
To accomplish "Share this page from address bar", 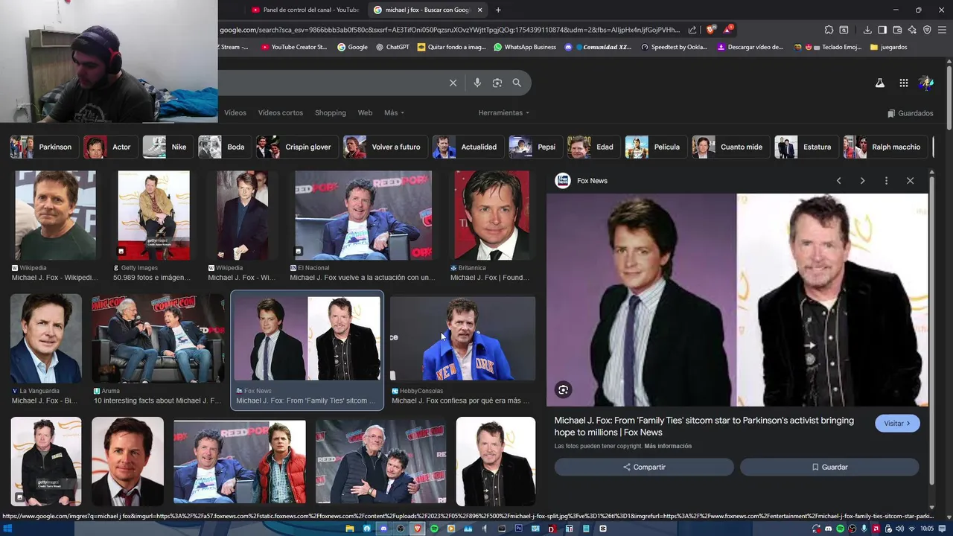I will point(692,30).
